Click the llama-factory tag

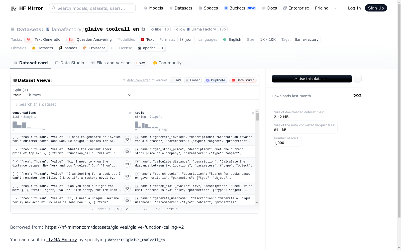click(307, 39)
